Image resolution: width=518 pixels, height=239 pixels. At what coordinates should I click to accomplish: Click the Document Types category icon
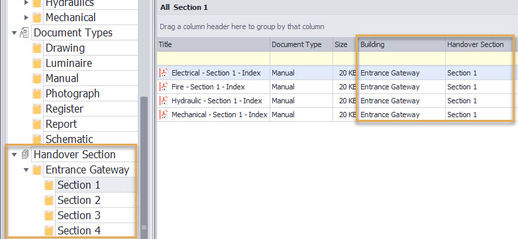pyautogui.click(x=25, y=32)
